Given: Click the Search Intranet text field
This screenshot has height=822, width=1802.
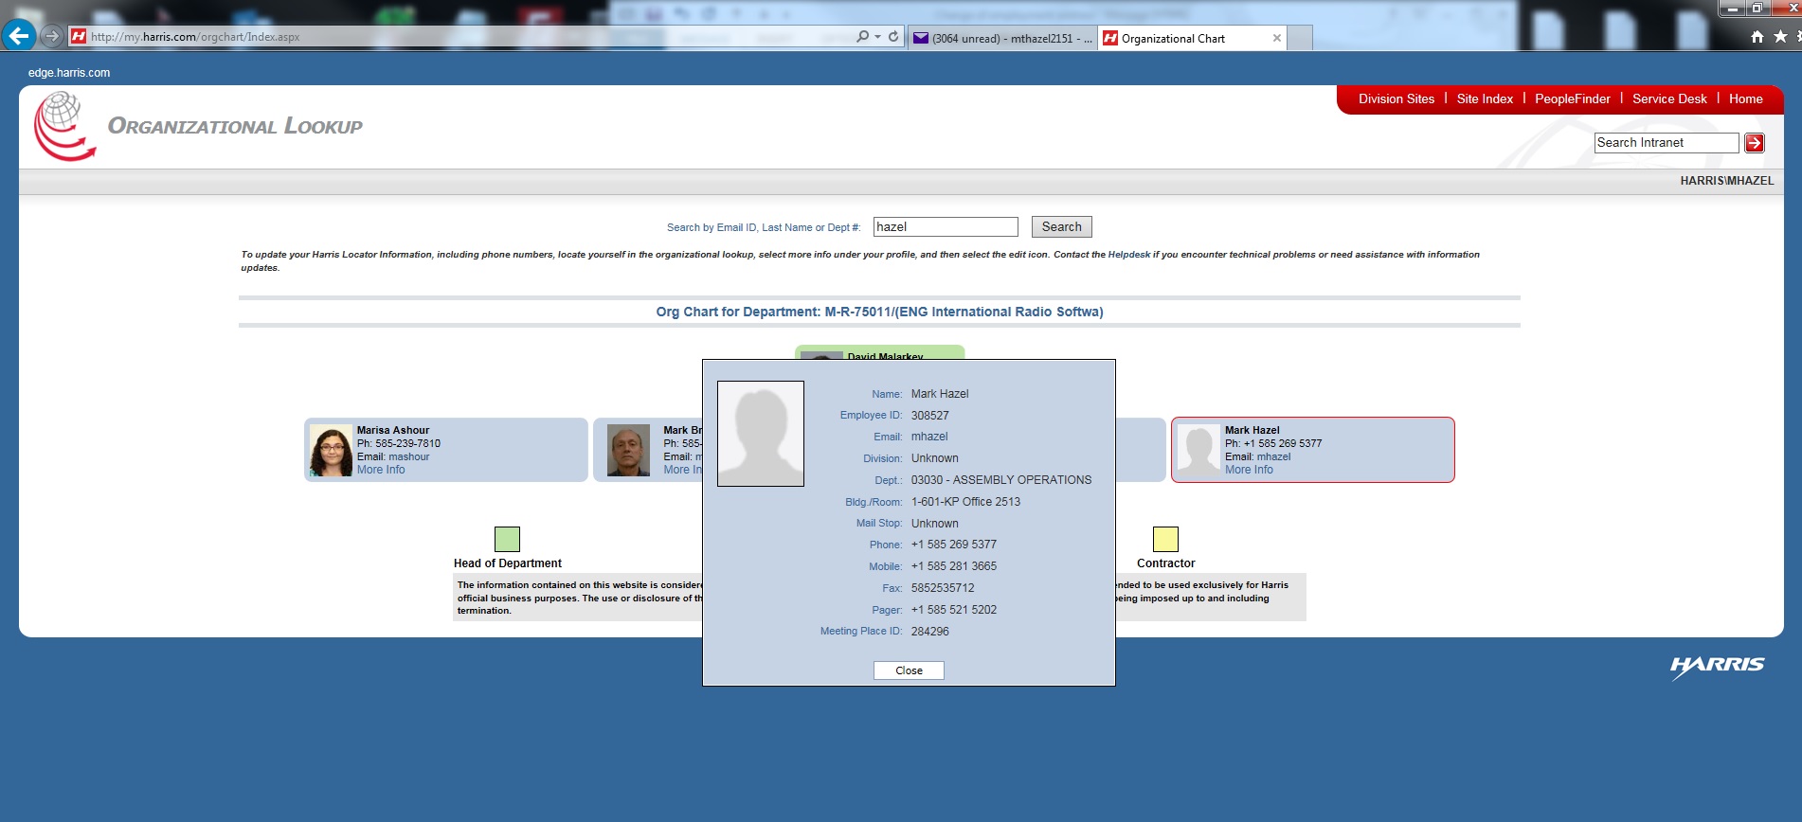Looking at the screenshot, I should pos(1667,143).
